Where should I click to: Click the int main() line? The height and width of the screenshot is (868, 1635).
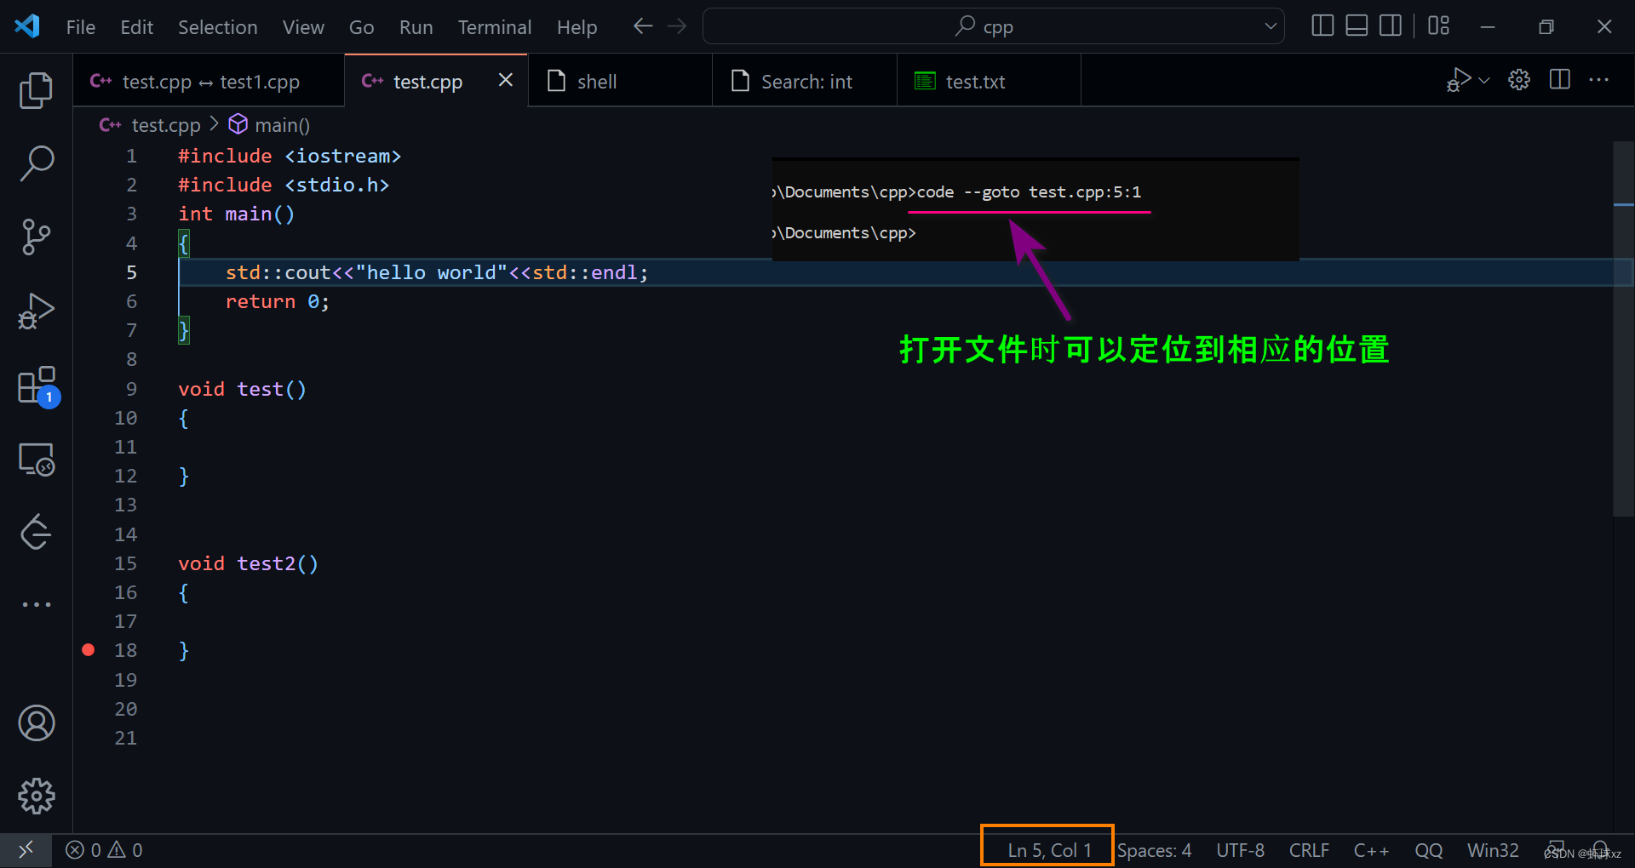click(x=236, y=214)
